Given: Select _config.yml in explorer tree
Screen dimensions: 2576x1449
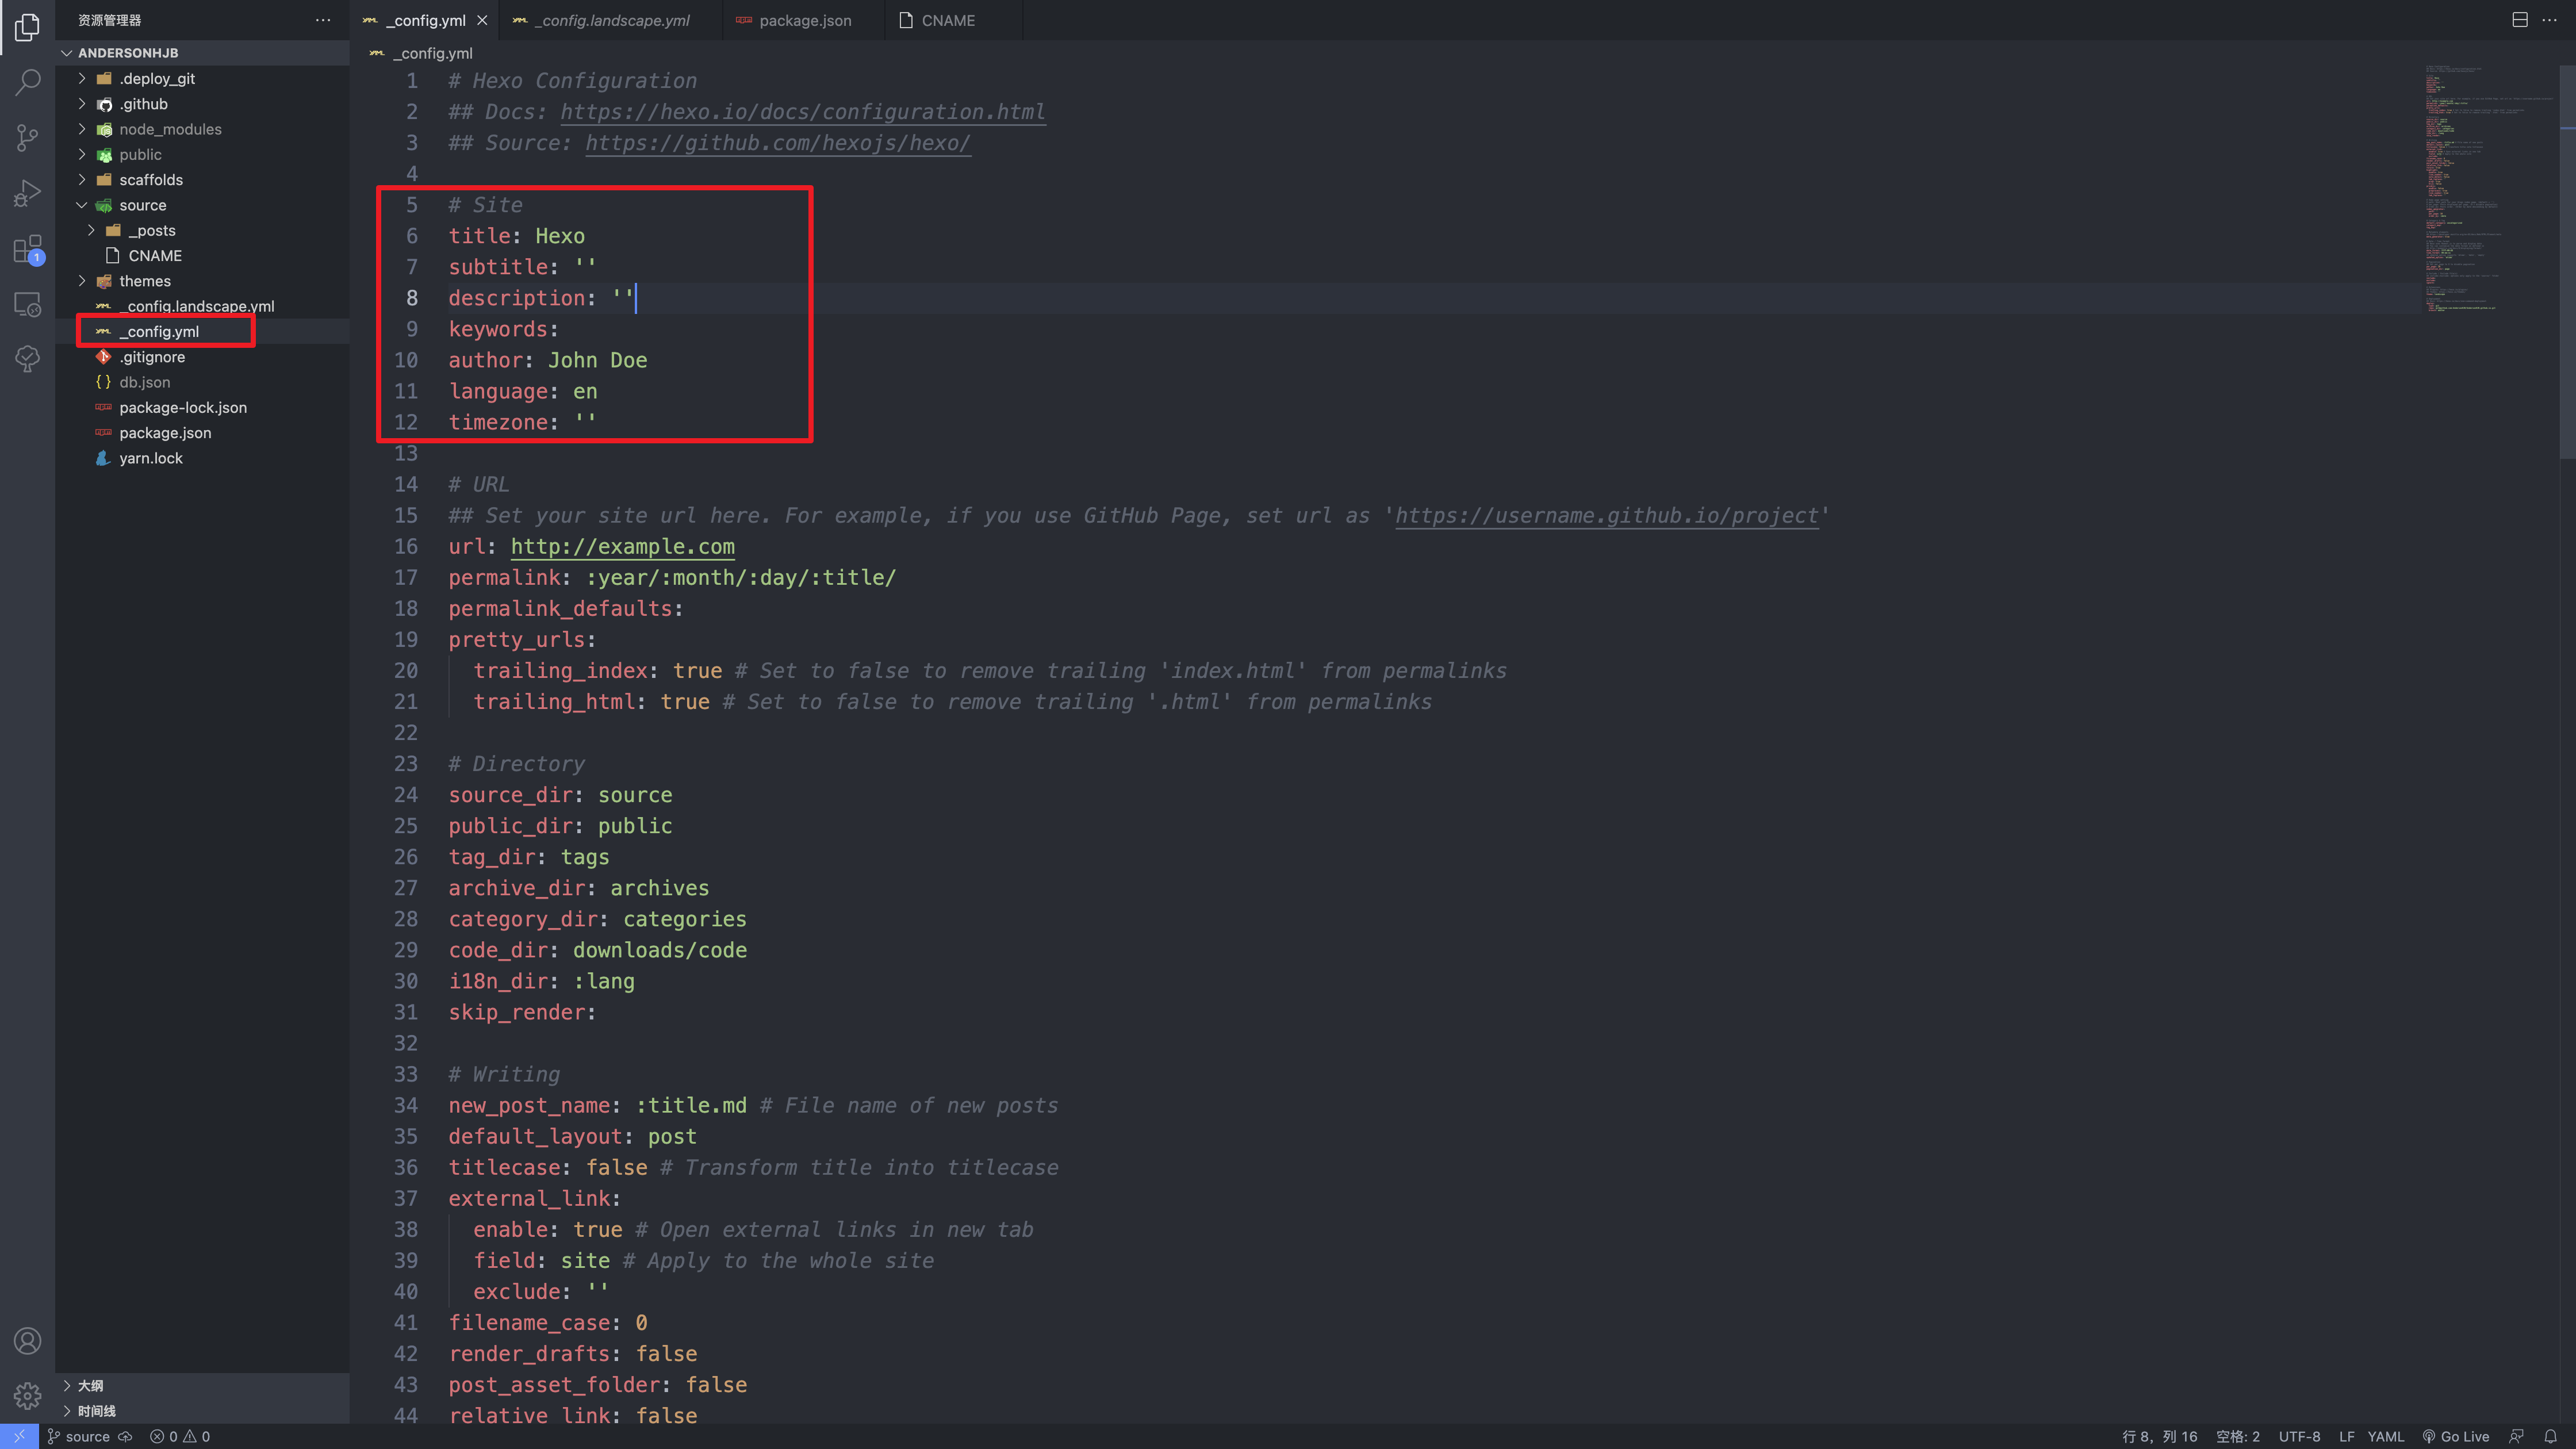Looking at the screenshot, I should point(203,331).
